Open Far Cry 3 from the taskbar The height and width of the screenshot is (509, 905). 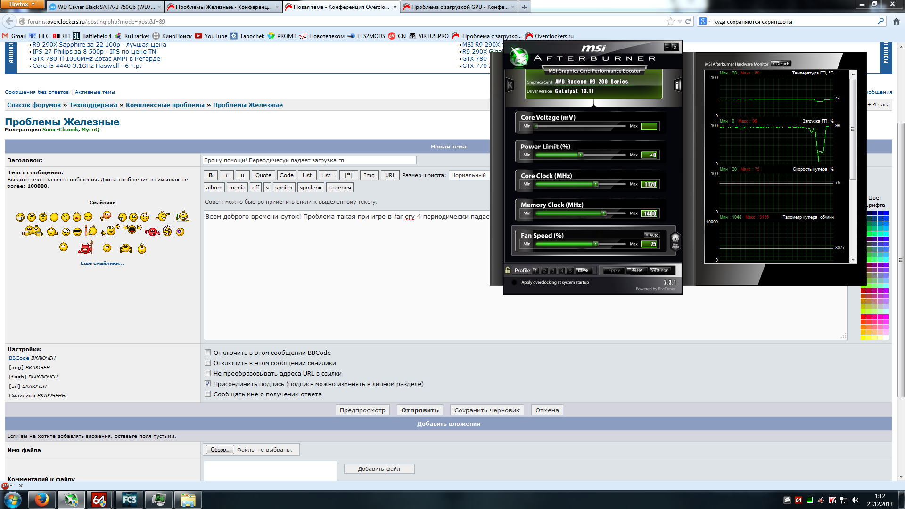[x=129, y=500]
